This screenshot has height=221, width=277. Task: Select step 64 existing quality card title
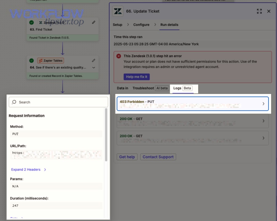pos(58,68)
